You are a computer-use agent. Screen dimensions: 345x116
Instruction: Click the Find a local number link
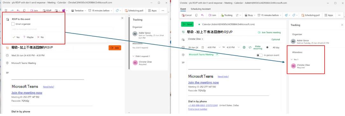click(x=198, y=109)
